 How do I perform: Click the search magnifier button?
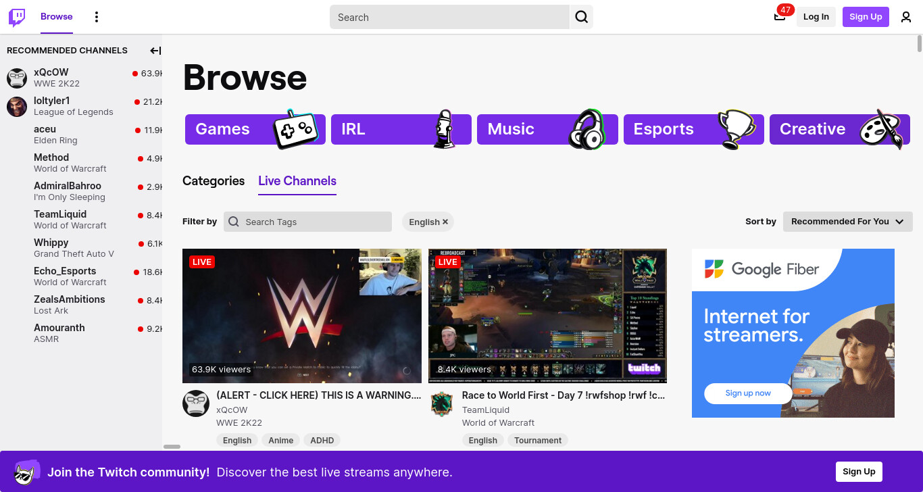(582, 17)
